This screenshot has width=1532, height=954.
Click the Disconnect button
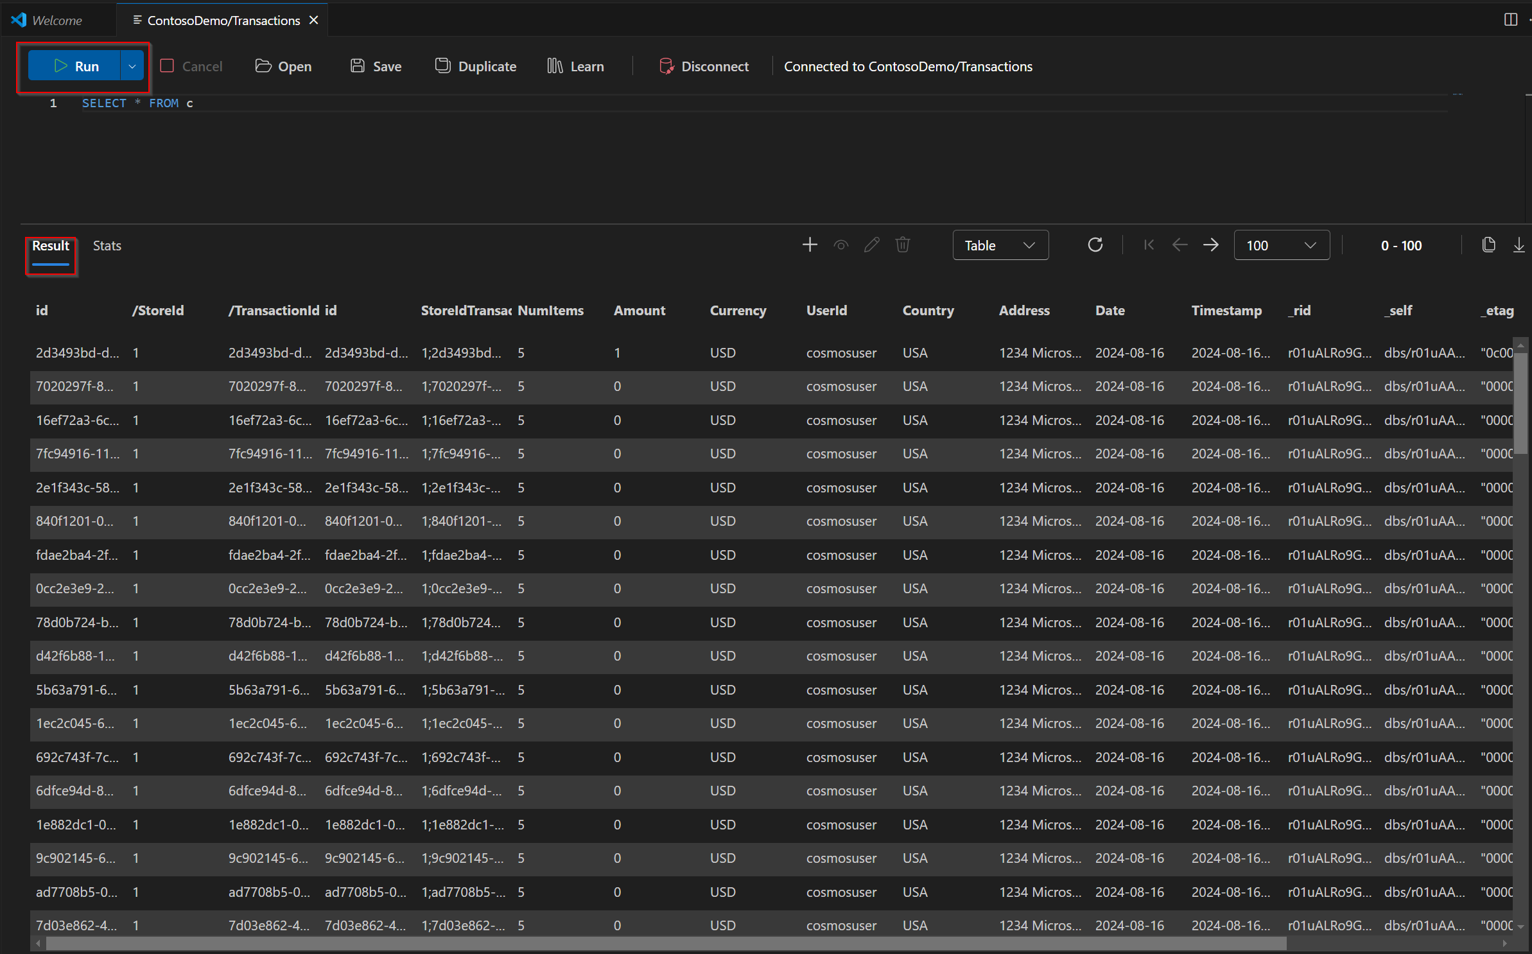[x=704, y=66]
